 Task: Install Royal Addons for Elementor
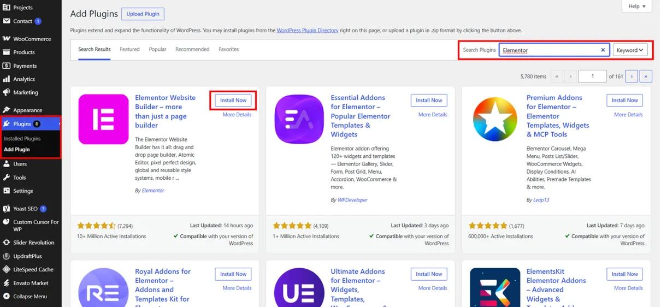click(x=233, y=274)
